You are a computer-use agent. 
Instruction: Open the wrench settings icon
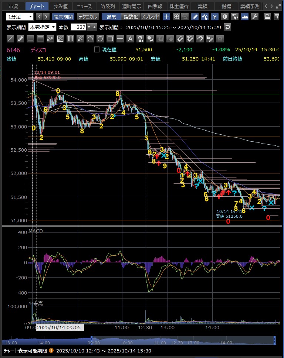(254, 17)
